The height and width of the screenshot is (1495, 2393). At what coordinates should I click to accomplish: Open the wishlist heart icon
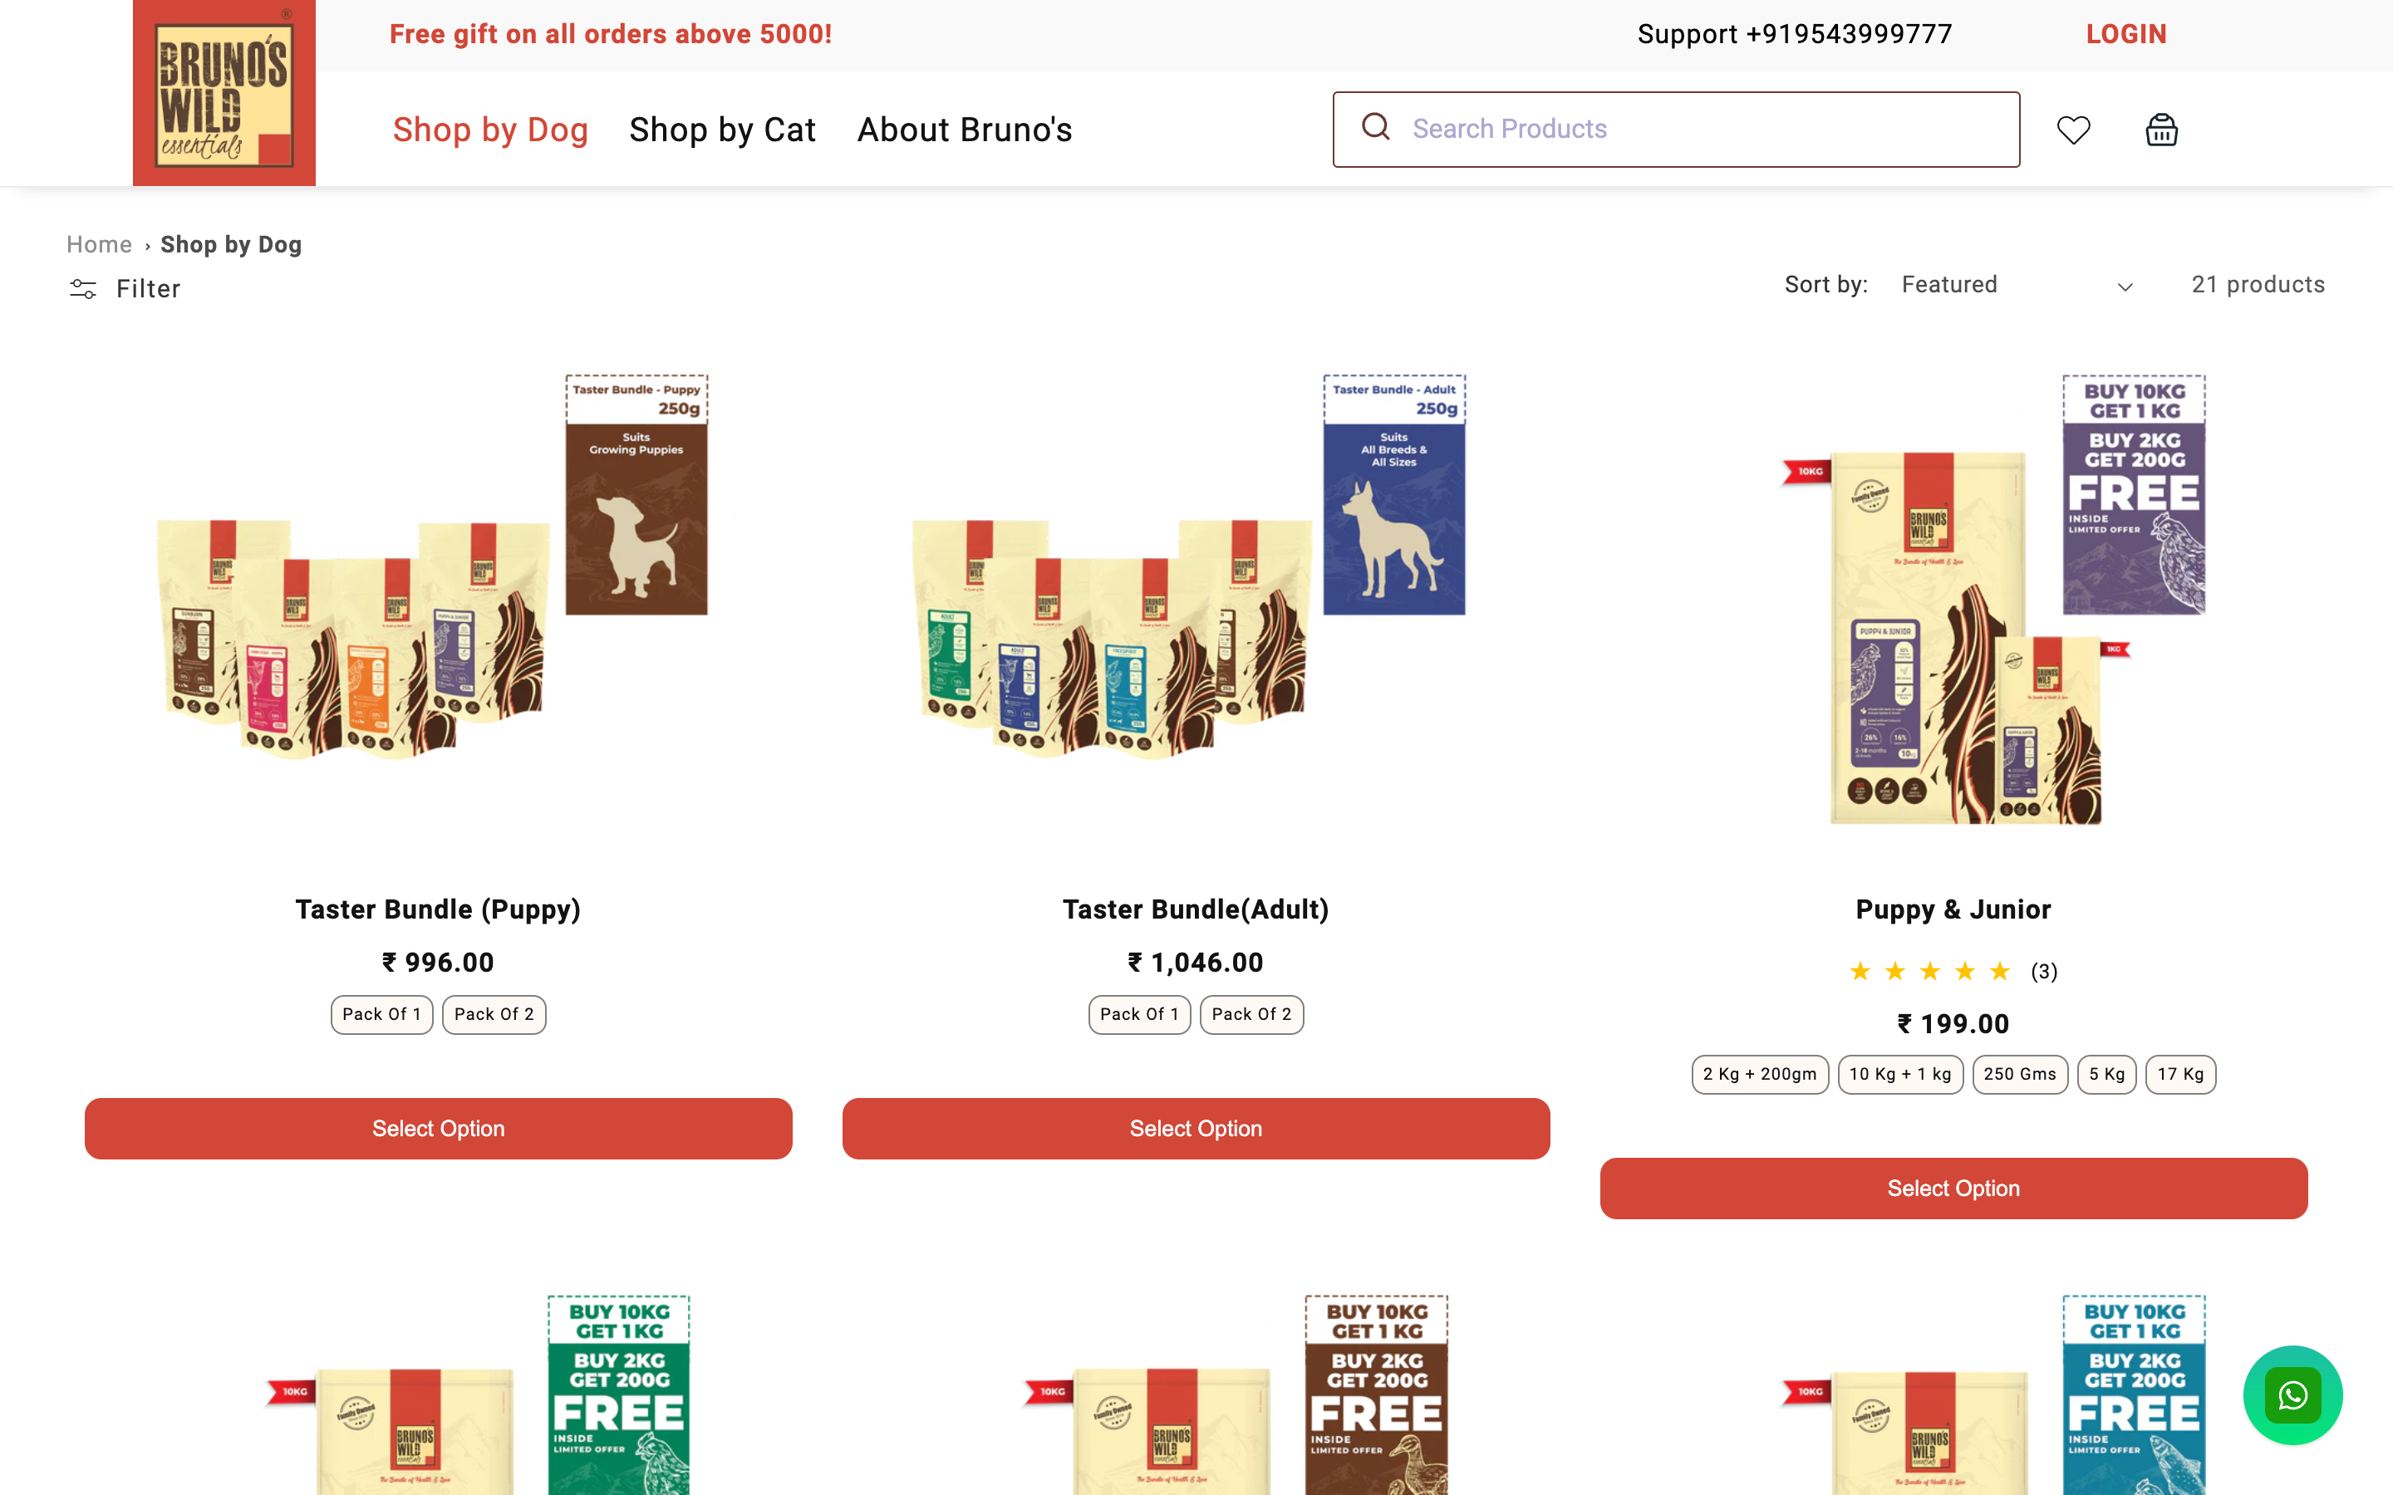[2072, 129]
